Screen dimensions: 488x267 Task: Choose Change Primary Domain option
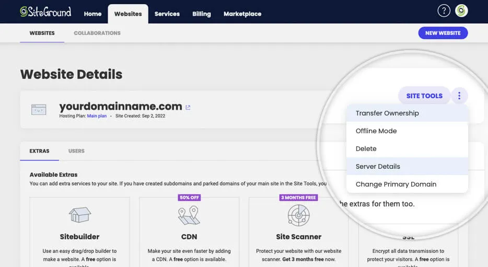click(x=407, y=184)
